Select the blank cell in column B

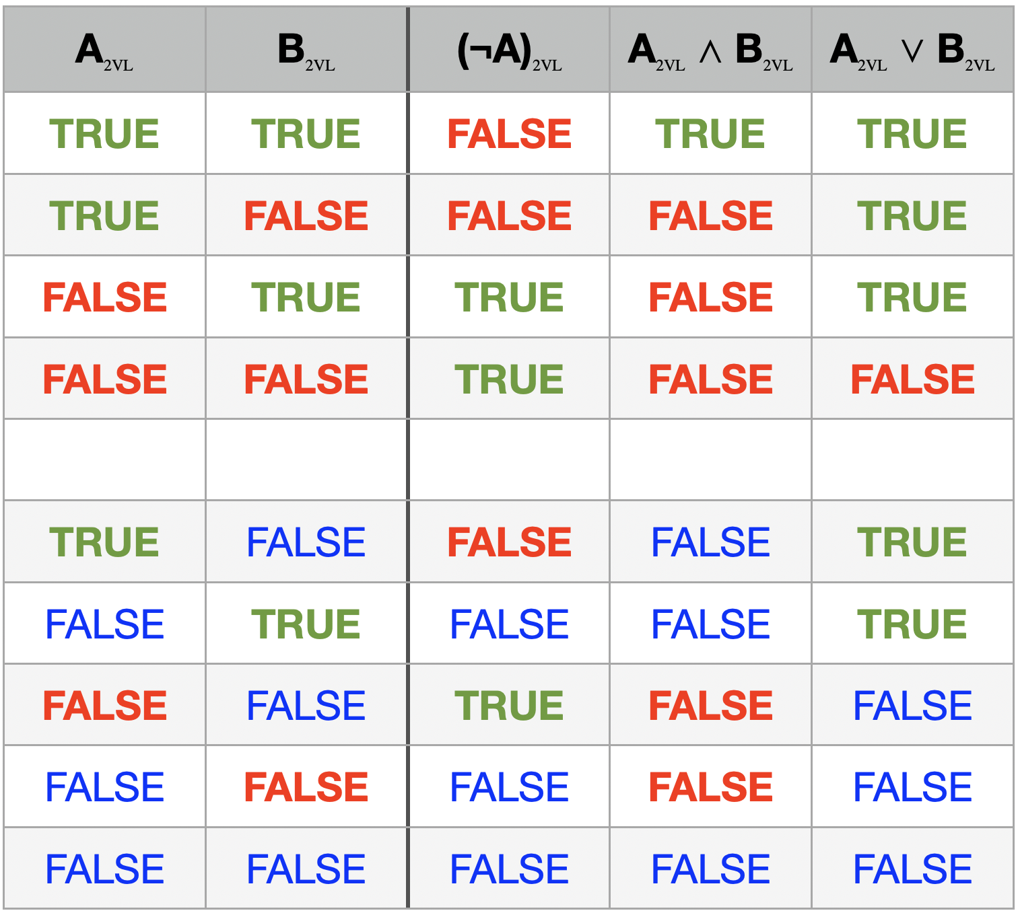[x=306, y=460]
